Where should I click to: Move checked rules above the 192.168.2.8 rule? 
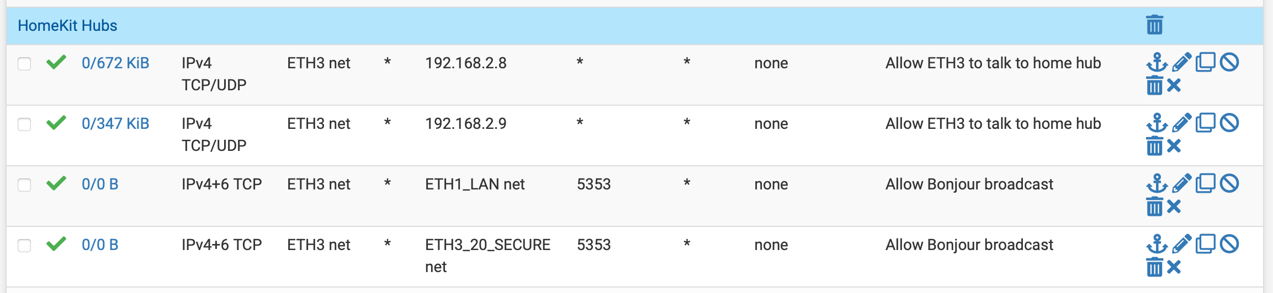click(1157, 63)
